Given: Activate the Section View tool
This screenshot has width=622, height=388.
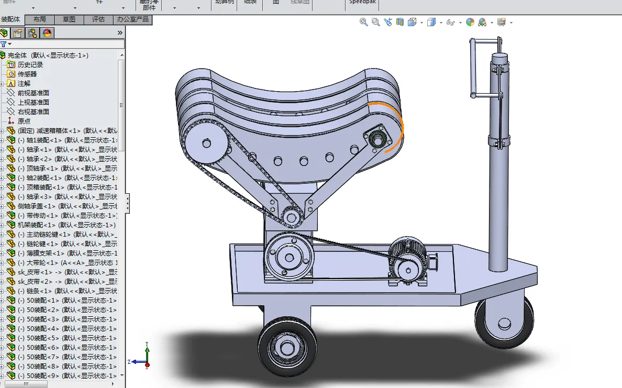Looking at the screenshot, I should pos(400,22).
